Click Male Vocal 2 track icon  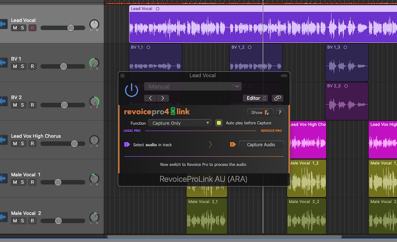point(4,217)
